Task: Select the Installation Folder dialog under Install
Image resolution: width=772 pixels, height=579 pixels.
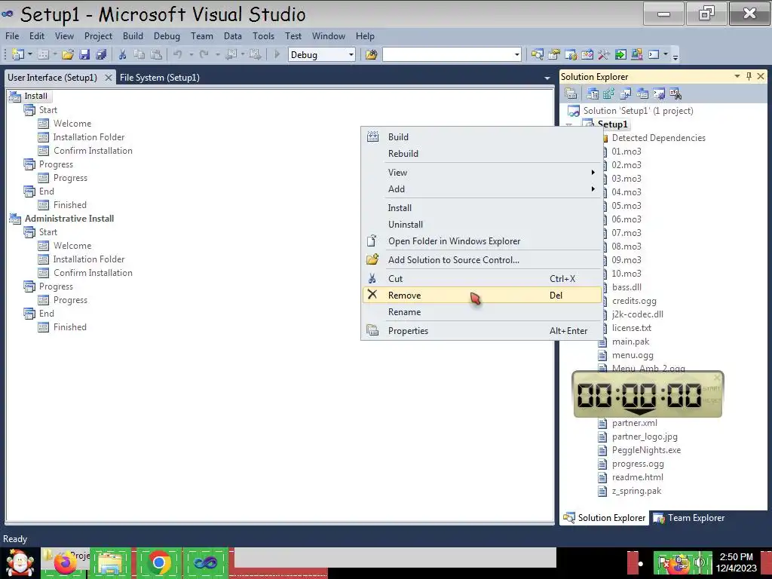Action: [89, 137]
